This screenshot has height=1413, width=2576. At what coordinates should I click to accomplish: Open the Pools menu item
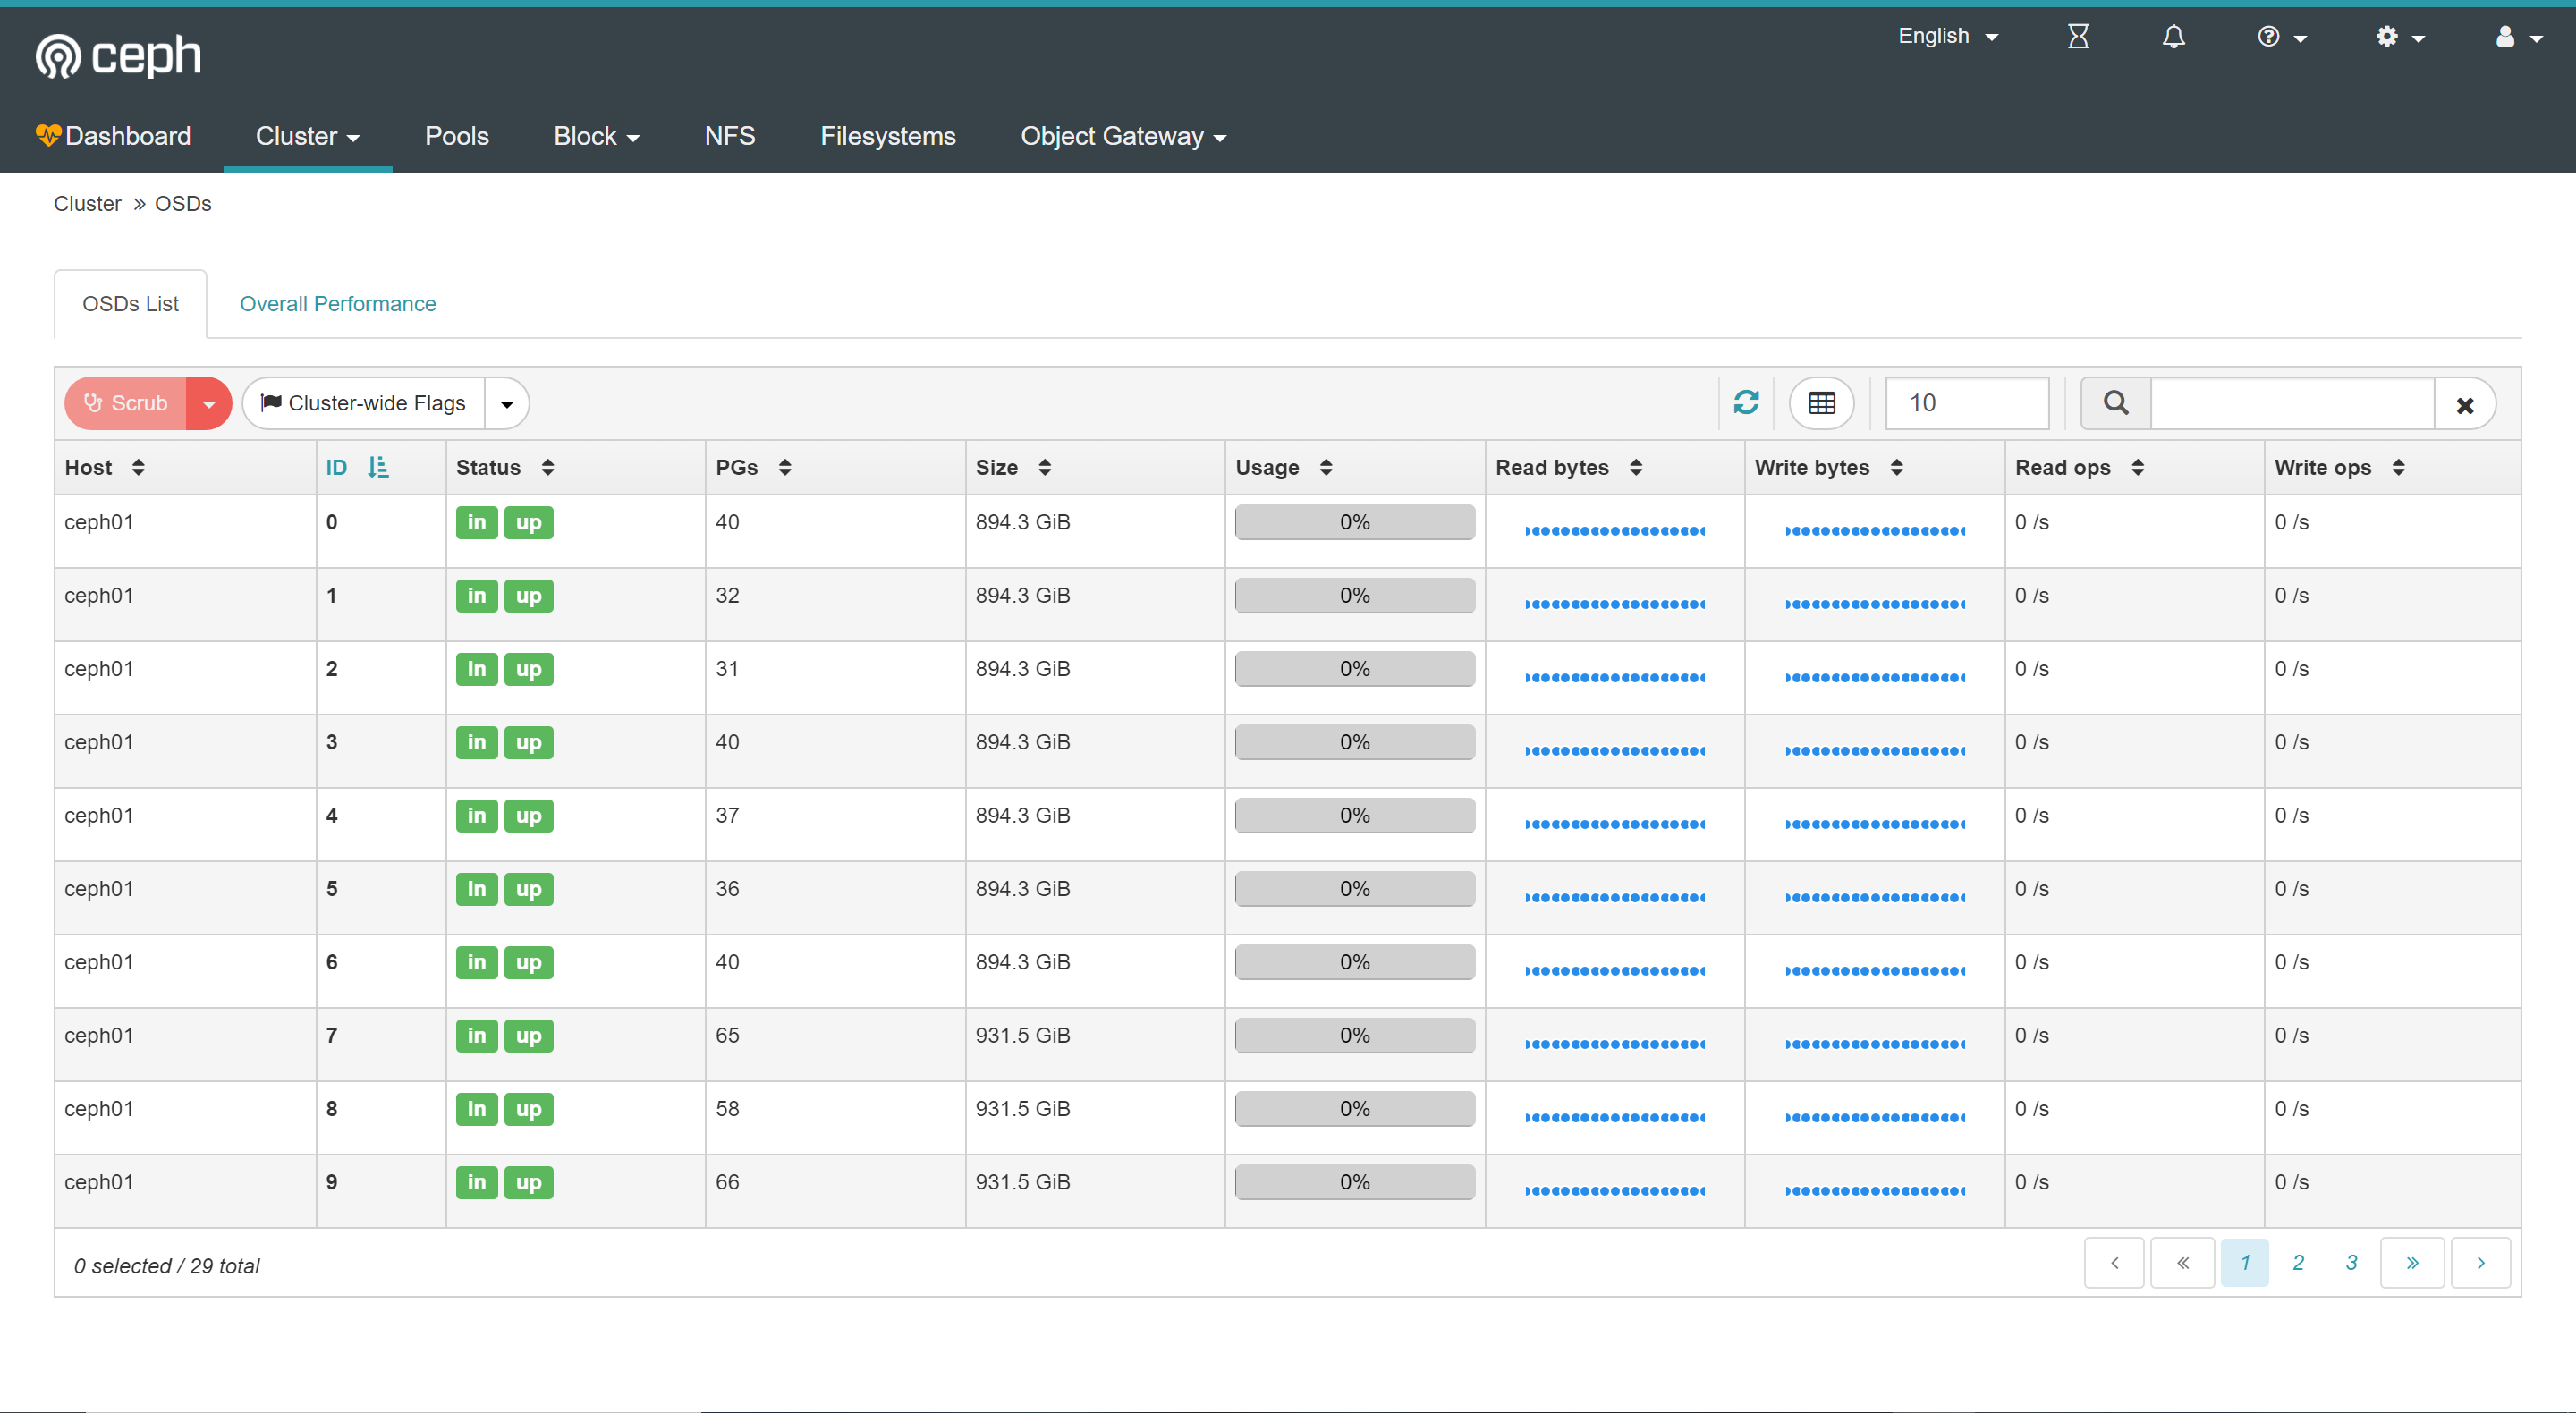(456, 136)
